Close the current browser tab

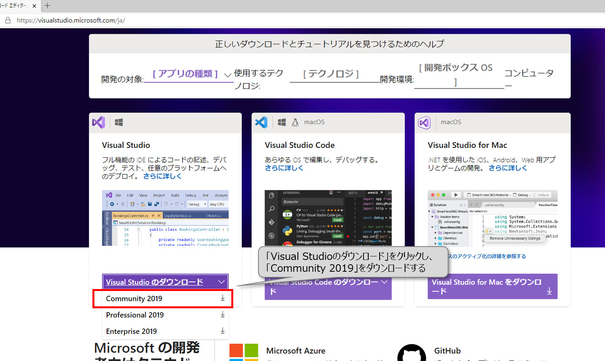click(34, 6)
